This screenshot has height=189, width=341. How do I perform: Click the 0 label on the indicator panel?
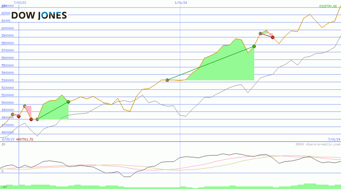tap(2, 171)
